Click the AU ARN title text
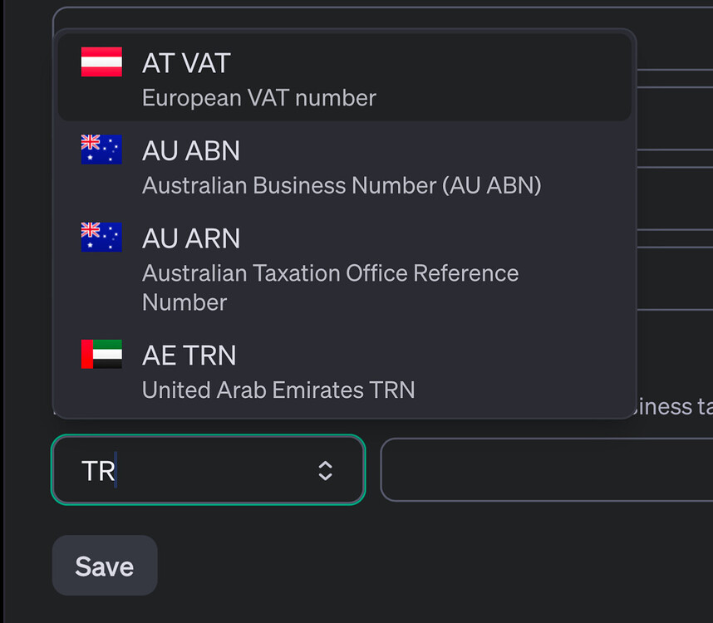 [191, 239]
